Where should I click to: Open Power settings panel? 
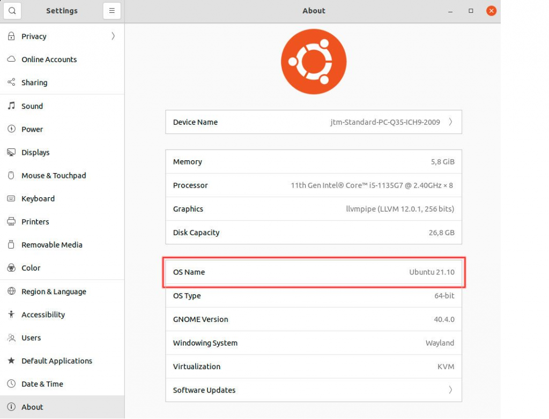pyautogui.click(x=62, y=129)
